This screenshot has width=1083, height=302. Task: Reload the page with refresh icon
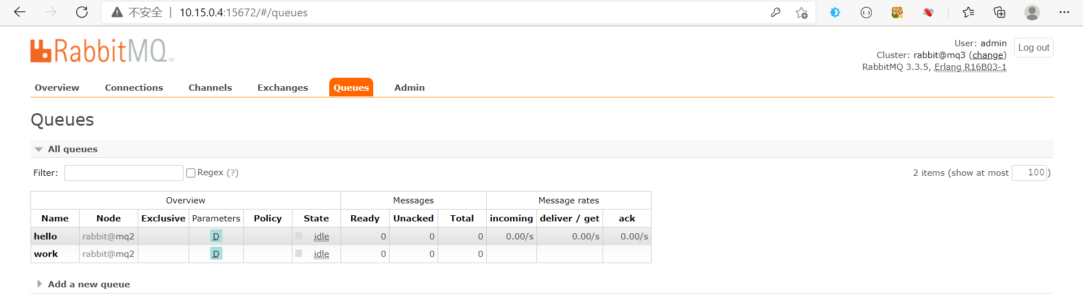(x=82, y=12)
